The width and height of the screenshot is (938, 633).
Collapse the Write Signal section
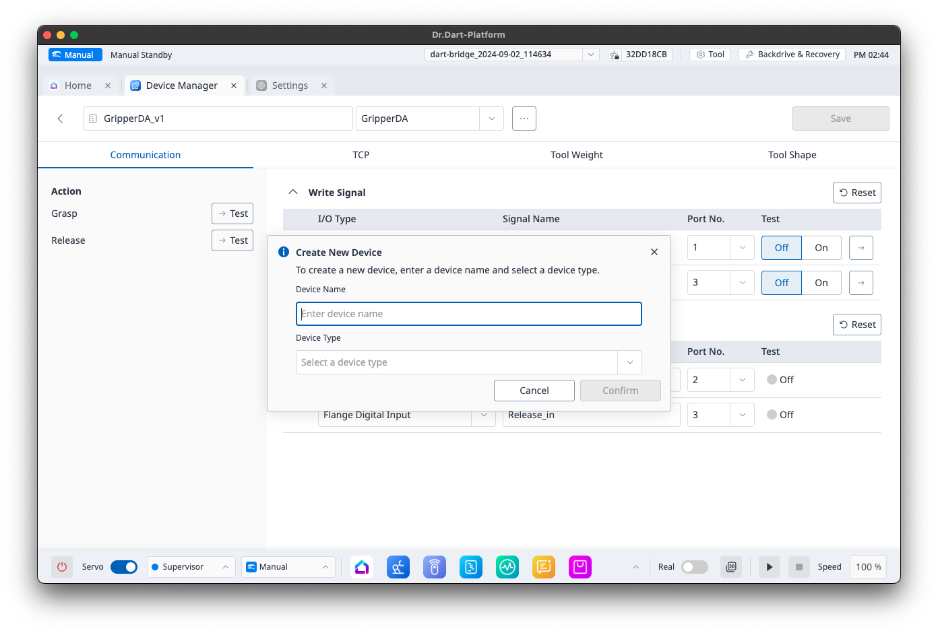(293, 192)
